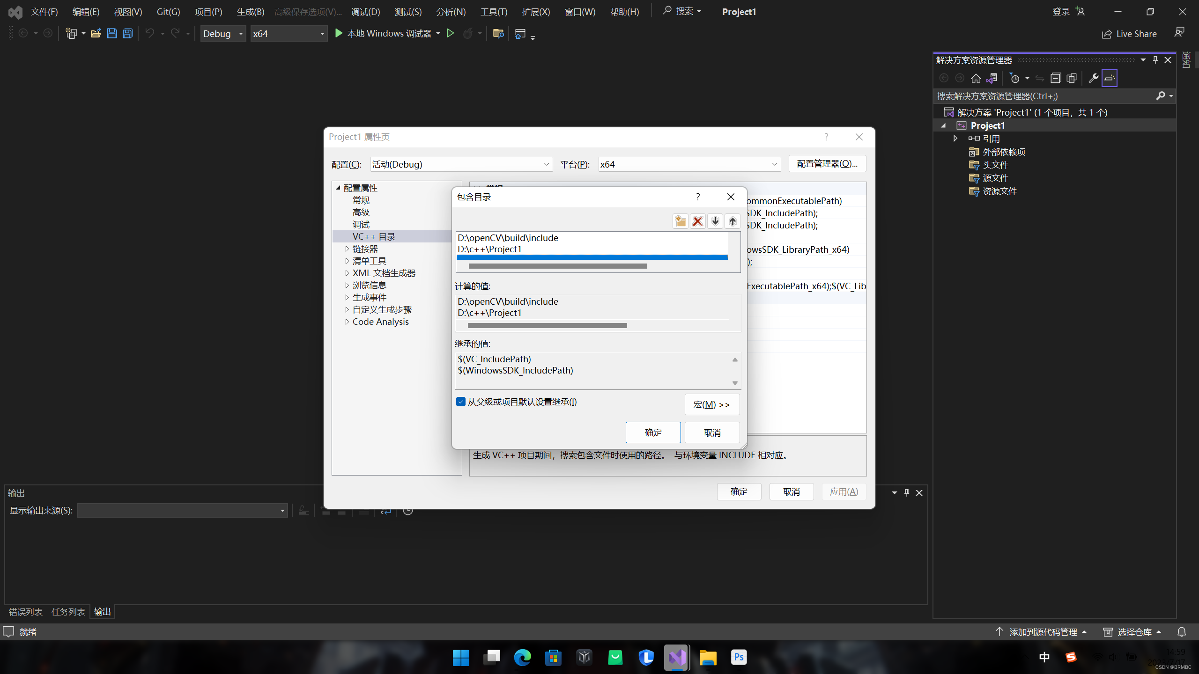Image resolution: width=1199 pixels, height=674 pixels.
Task: Switch to 错误列表 tab
Action: [x=25, y=612]
